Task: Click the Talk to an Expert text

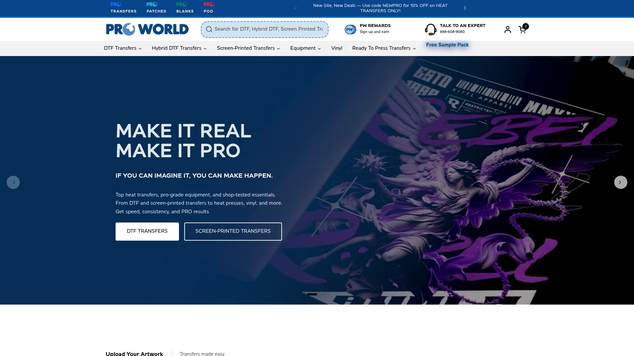Action: (462, 26)
